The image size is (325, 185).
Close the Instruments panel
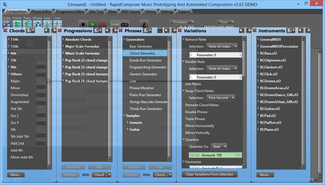(x=255, y=31)
